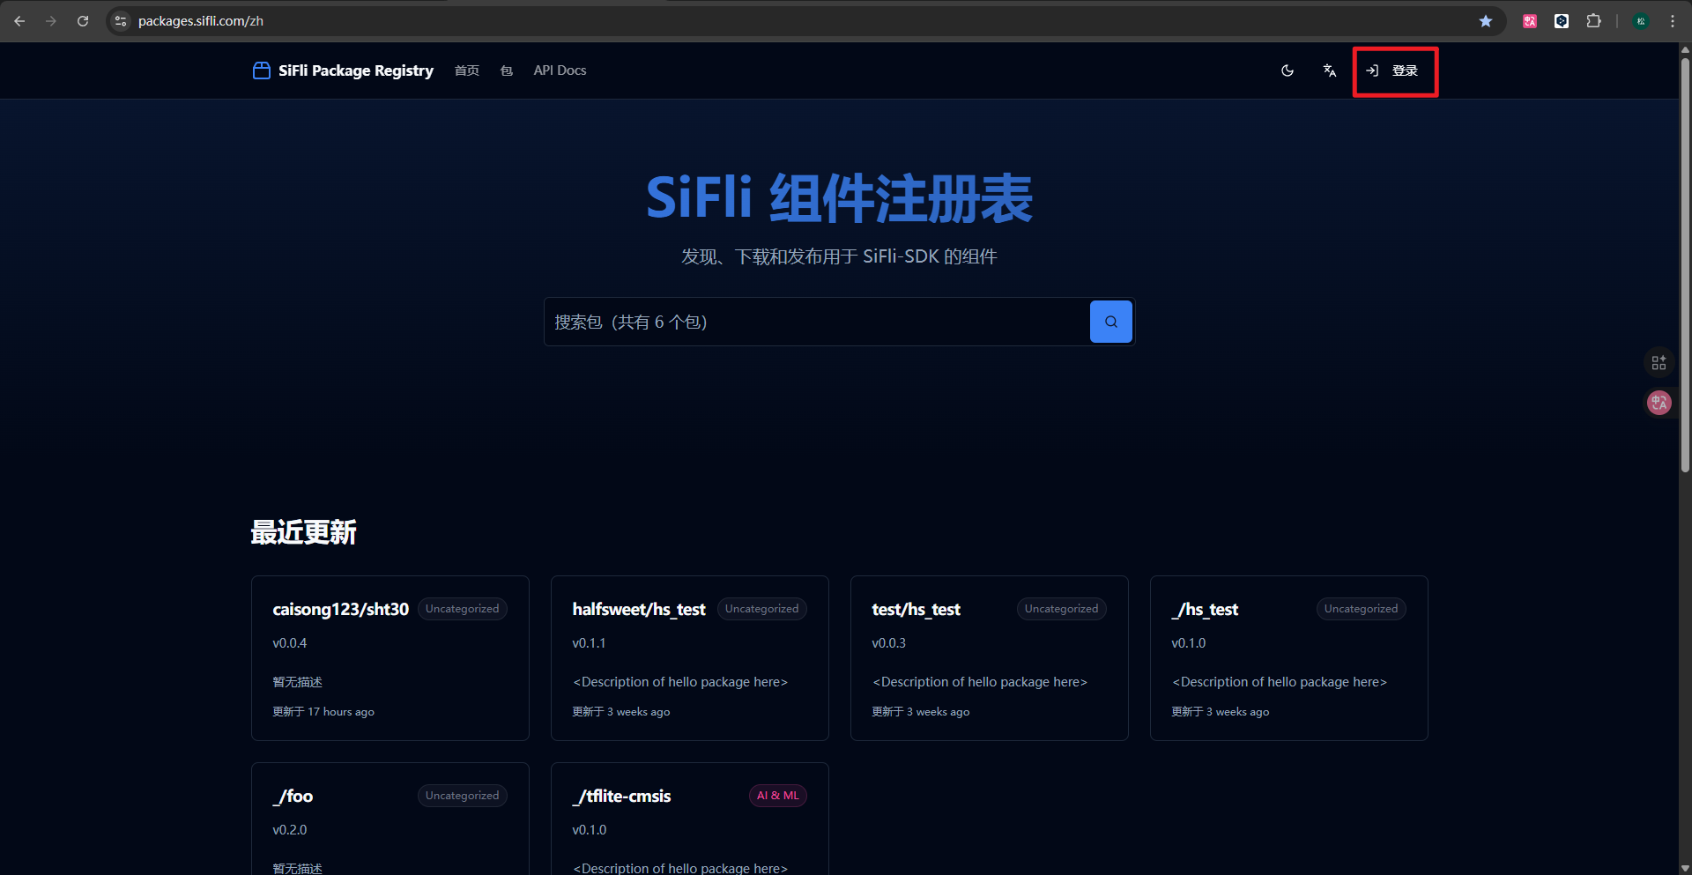
Task: Open the Chrome three-dot menu
Action: 1673,20
